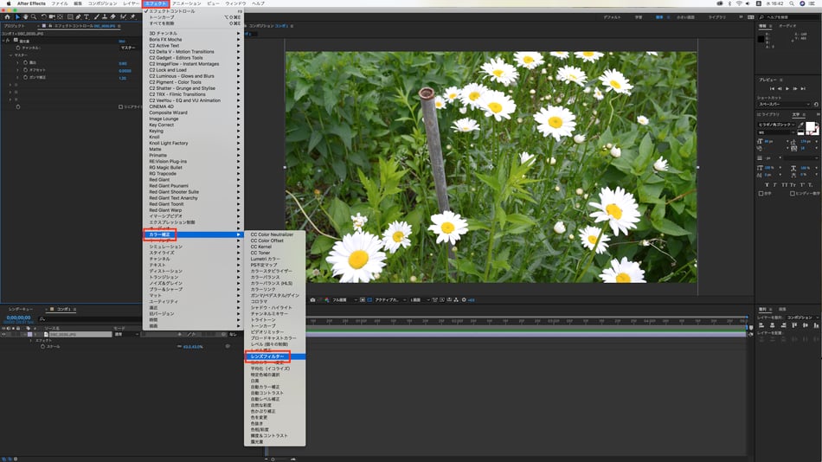Click the white fill color swatch
The image size is (822, 462).
pyautogui.click(x=811, y=128)
